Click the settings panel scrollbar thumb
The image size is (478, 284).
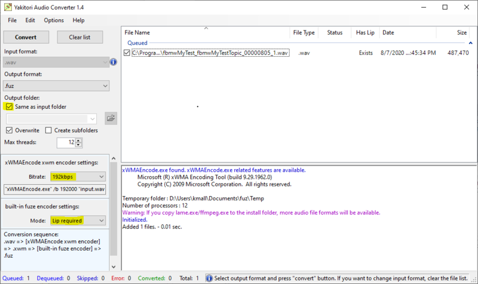[x=114, y=209]
